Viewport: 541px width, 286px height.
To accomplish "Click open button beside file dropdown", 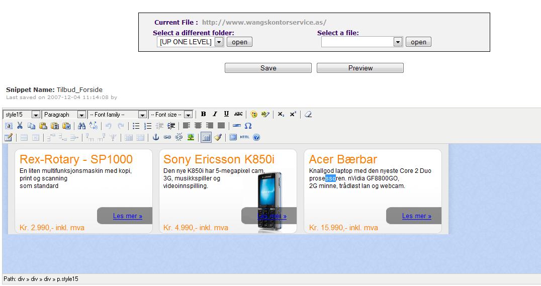I will point(418,42).
